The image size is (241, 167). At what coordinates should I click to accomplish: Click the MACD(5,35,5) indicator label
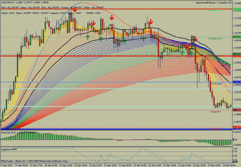(8, 132)
